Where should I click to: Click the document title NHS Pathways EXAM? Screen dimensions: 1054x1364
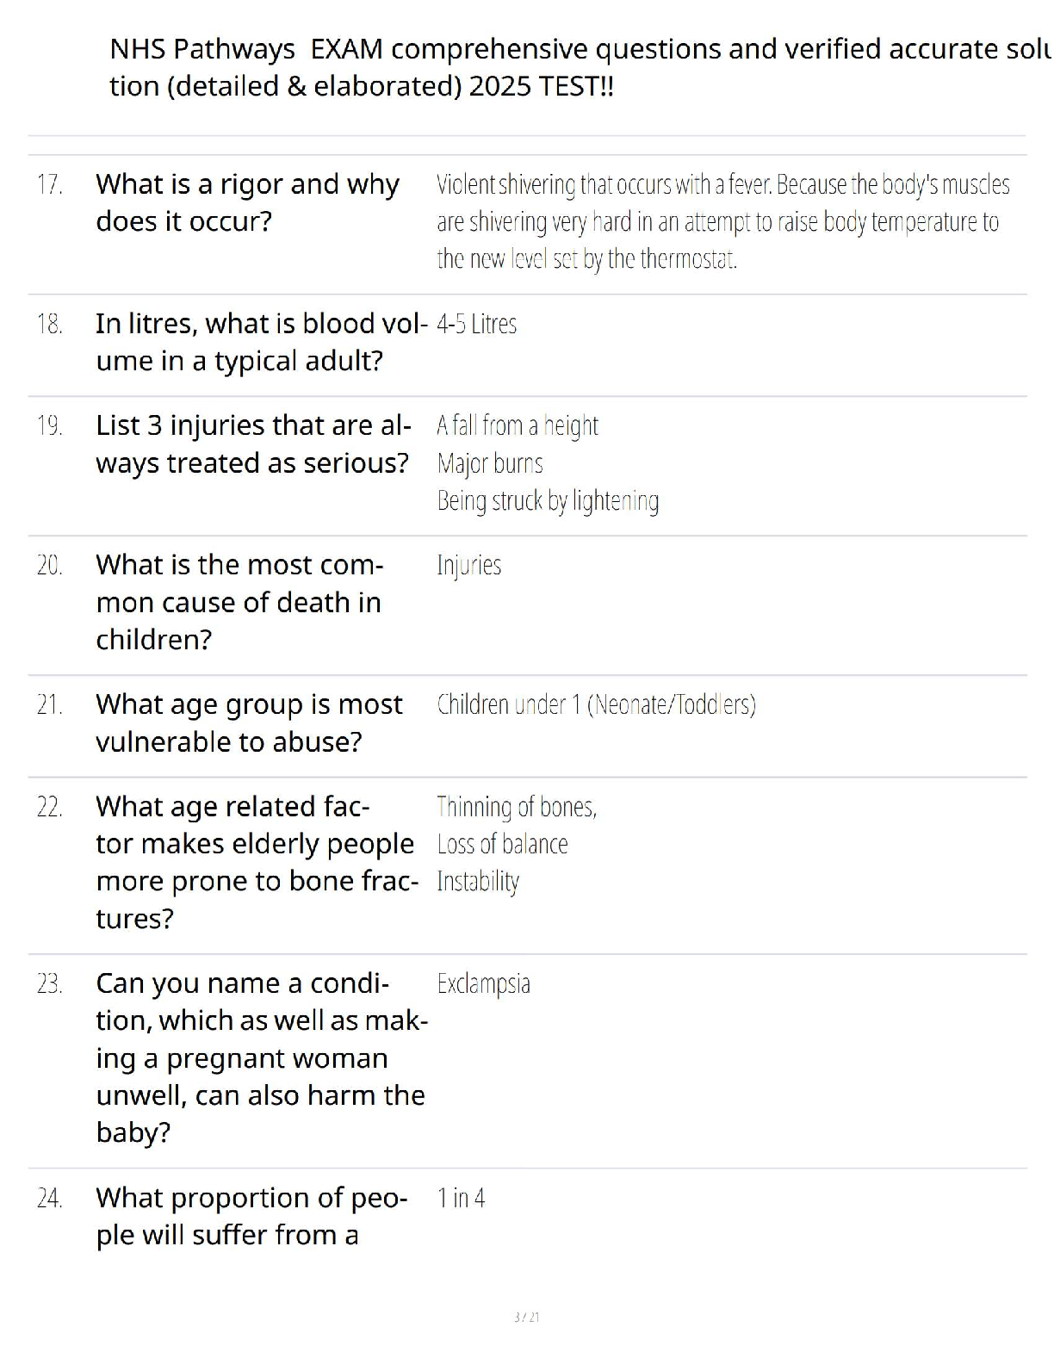click(580, 67)
